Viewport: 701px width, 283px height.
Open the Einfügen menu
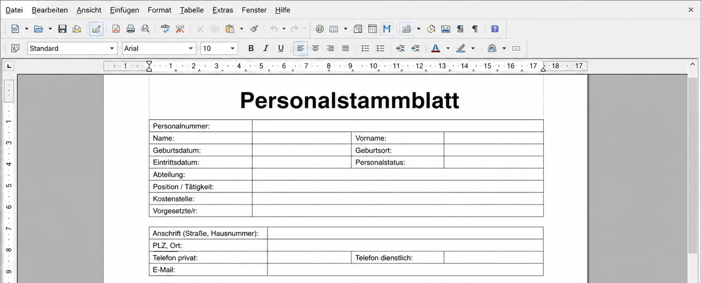124,10
